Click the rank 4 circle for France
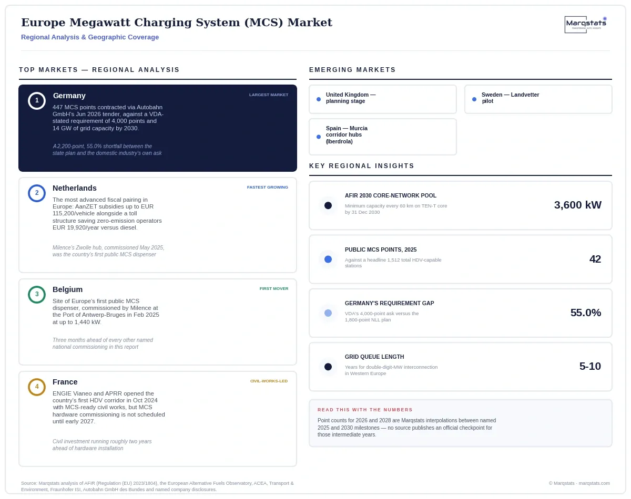Viewport: 631px width, 499px height. coord(37,387)
